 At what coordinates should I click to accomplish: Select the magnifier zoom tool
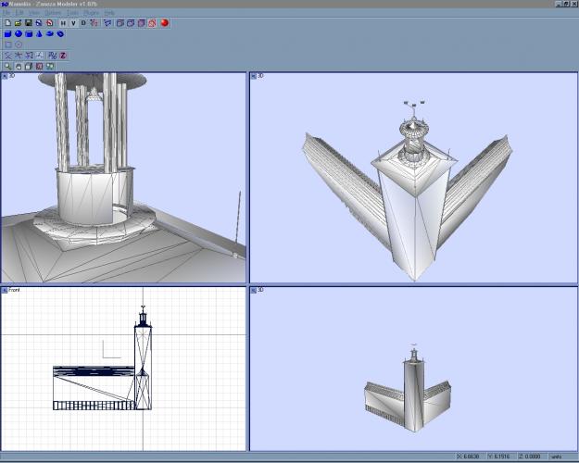pos(7,67)
